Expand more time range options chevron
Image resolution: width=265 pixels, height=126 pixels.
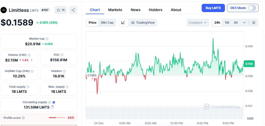click(244, 23)
